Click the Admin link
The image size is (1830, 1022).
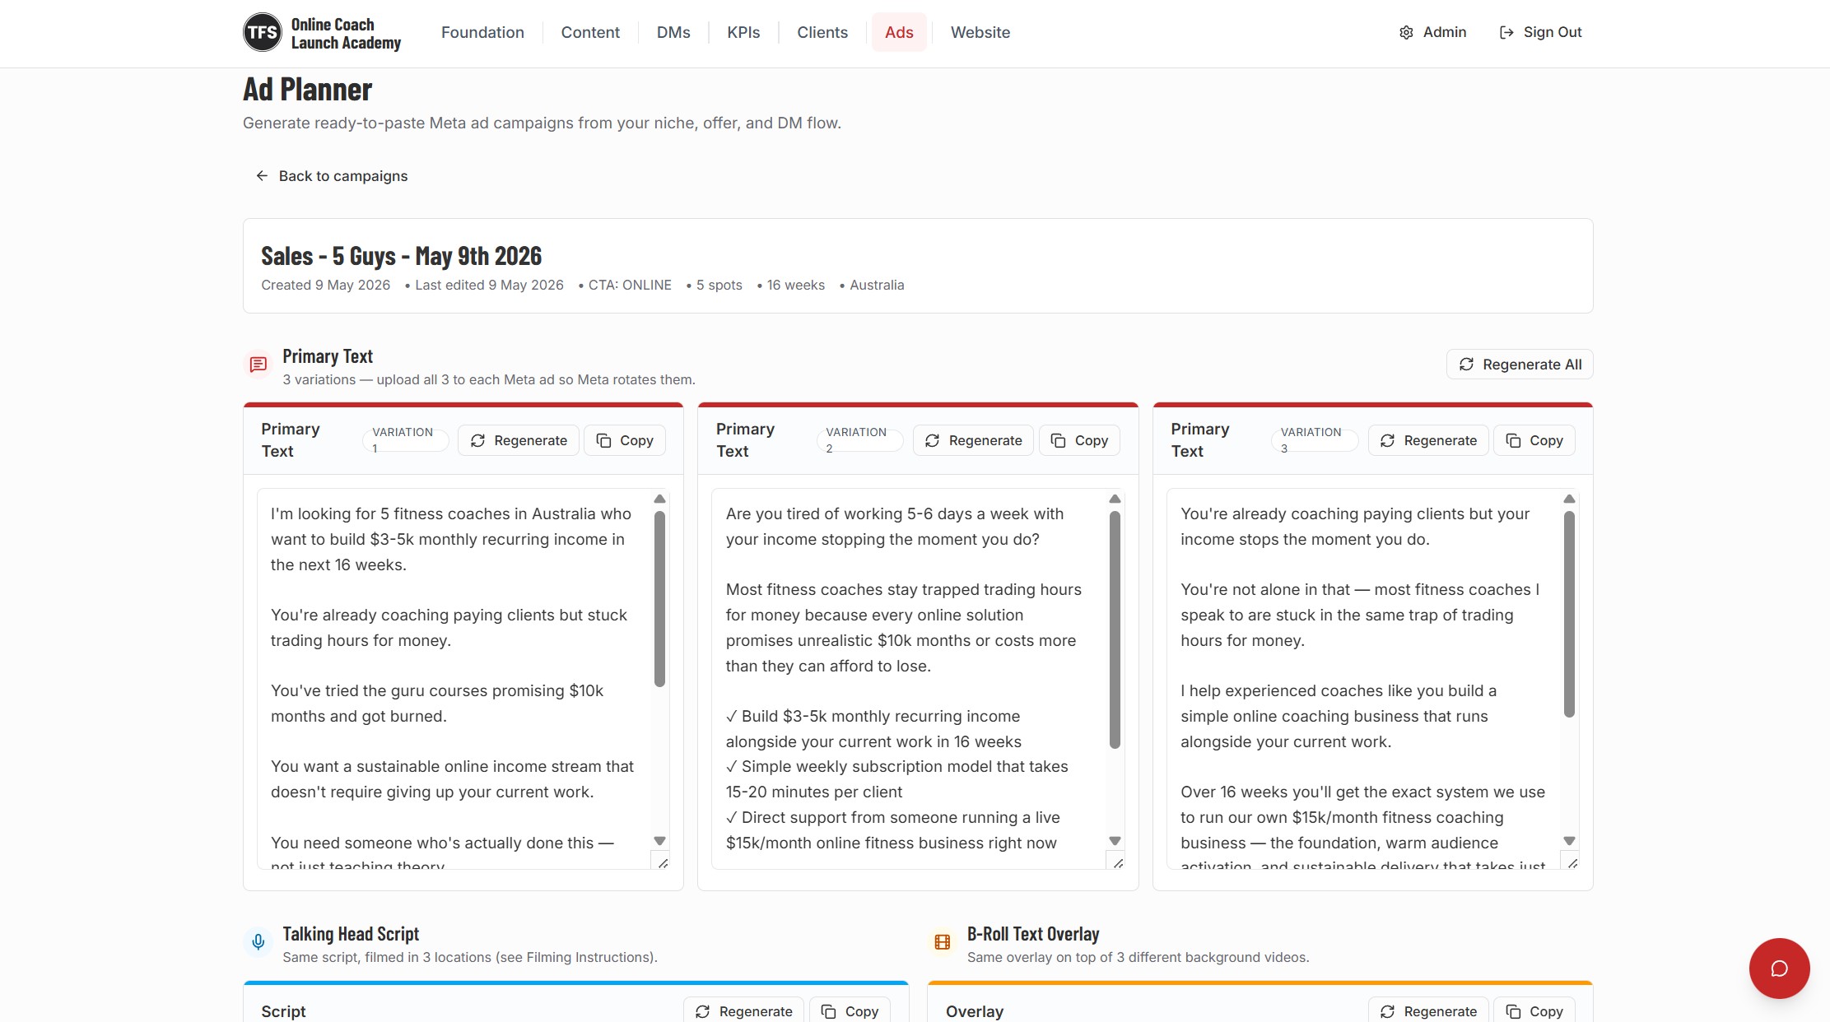point(1432,32)
